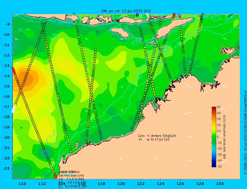This screenshot has height=189, width=247.
Task: Click the blue-filled track circle in the cold eddy
Action: pyautogui.click(x=45, y=153)
